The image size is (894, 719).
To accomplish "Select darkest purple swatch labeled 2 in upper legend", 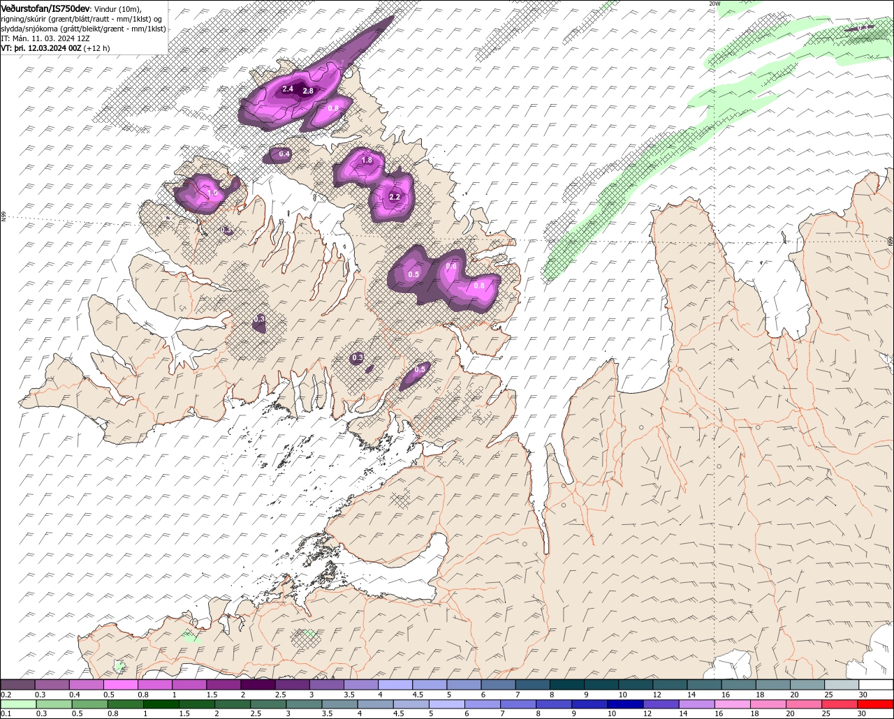I will (258, 685).
